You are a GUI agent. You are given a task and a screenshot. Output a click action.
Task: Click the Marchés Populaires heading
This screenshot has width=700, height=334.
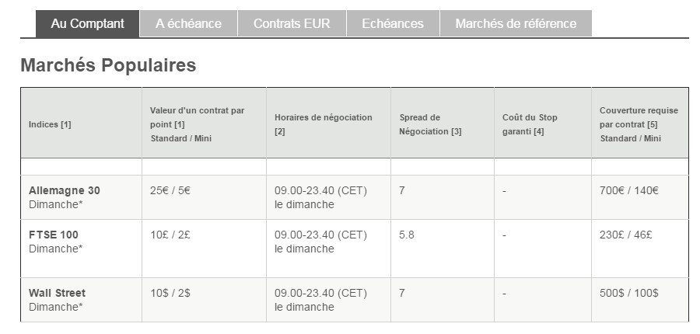coord(108,65)
